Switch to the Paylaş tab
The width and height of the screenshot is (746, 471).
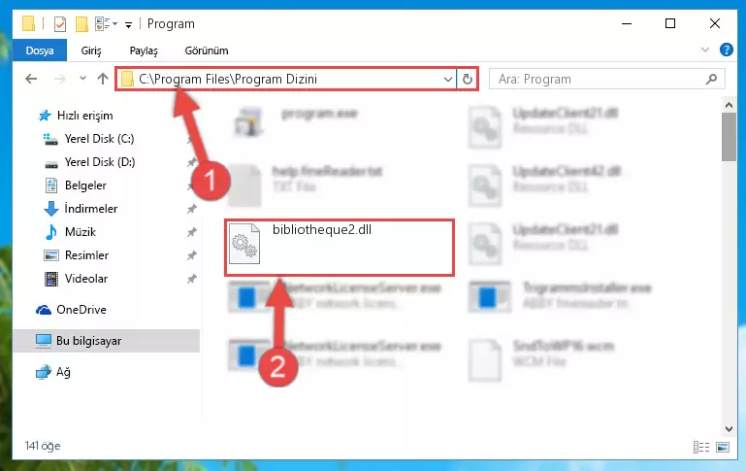pos(144,50)
